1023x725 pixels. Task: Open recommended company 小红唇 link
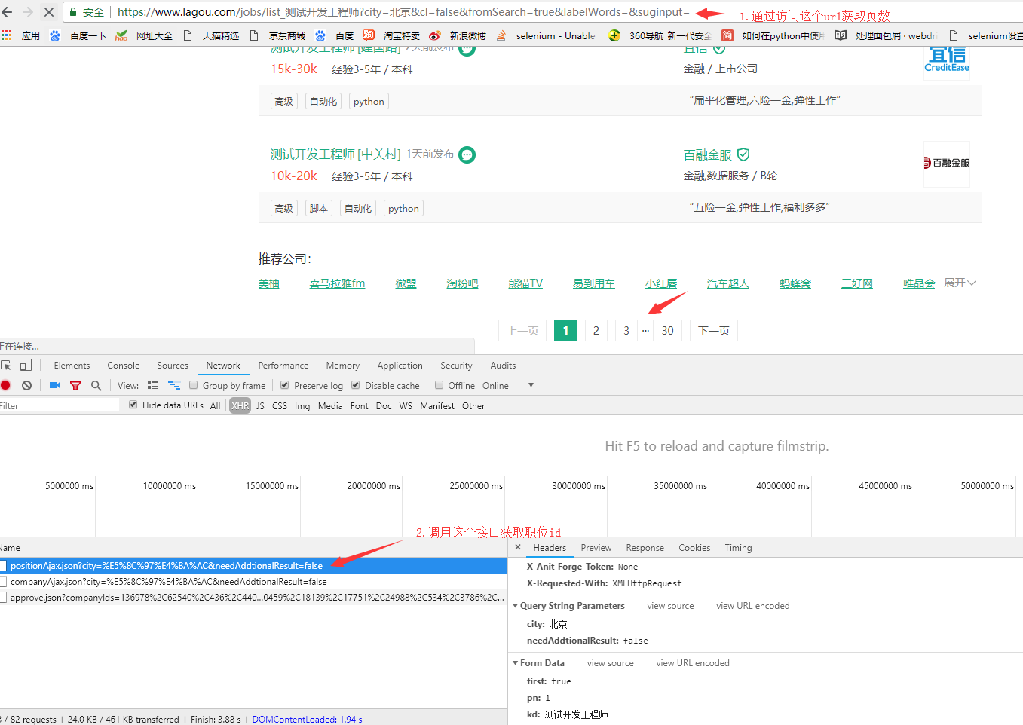point(661,283)
